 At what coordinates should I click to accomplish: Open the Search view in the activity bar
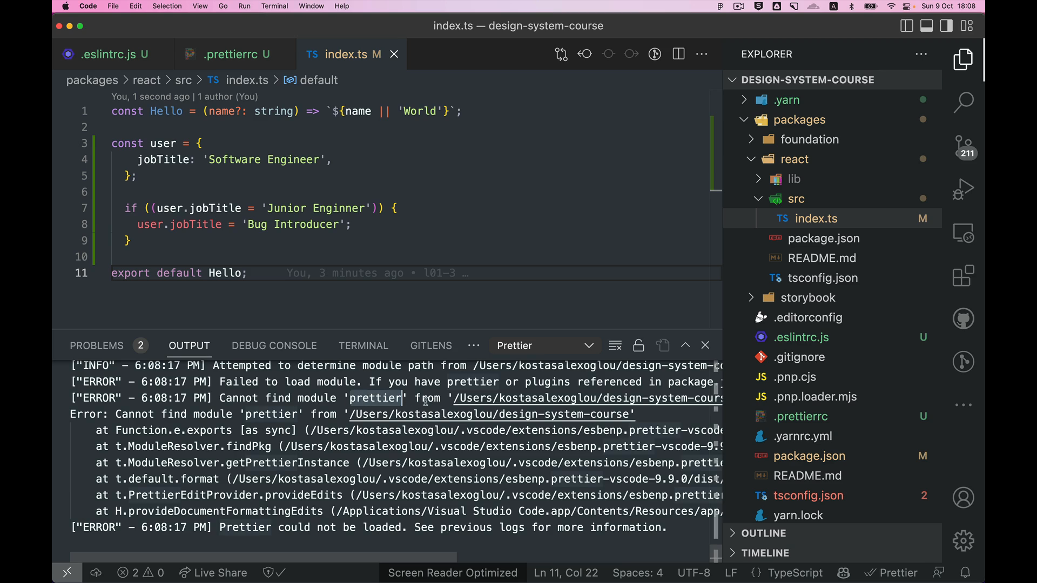964,102
